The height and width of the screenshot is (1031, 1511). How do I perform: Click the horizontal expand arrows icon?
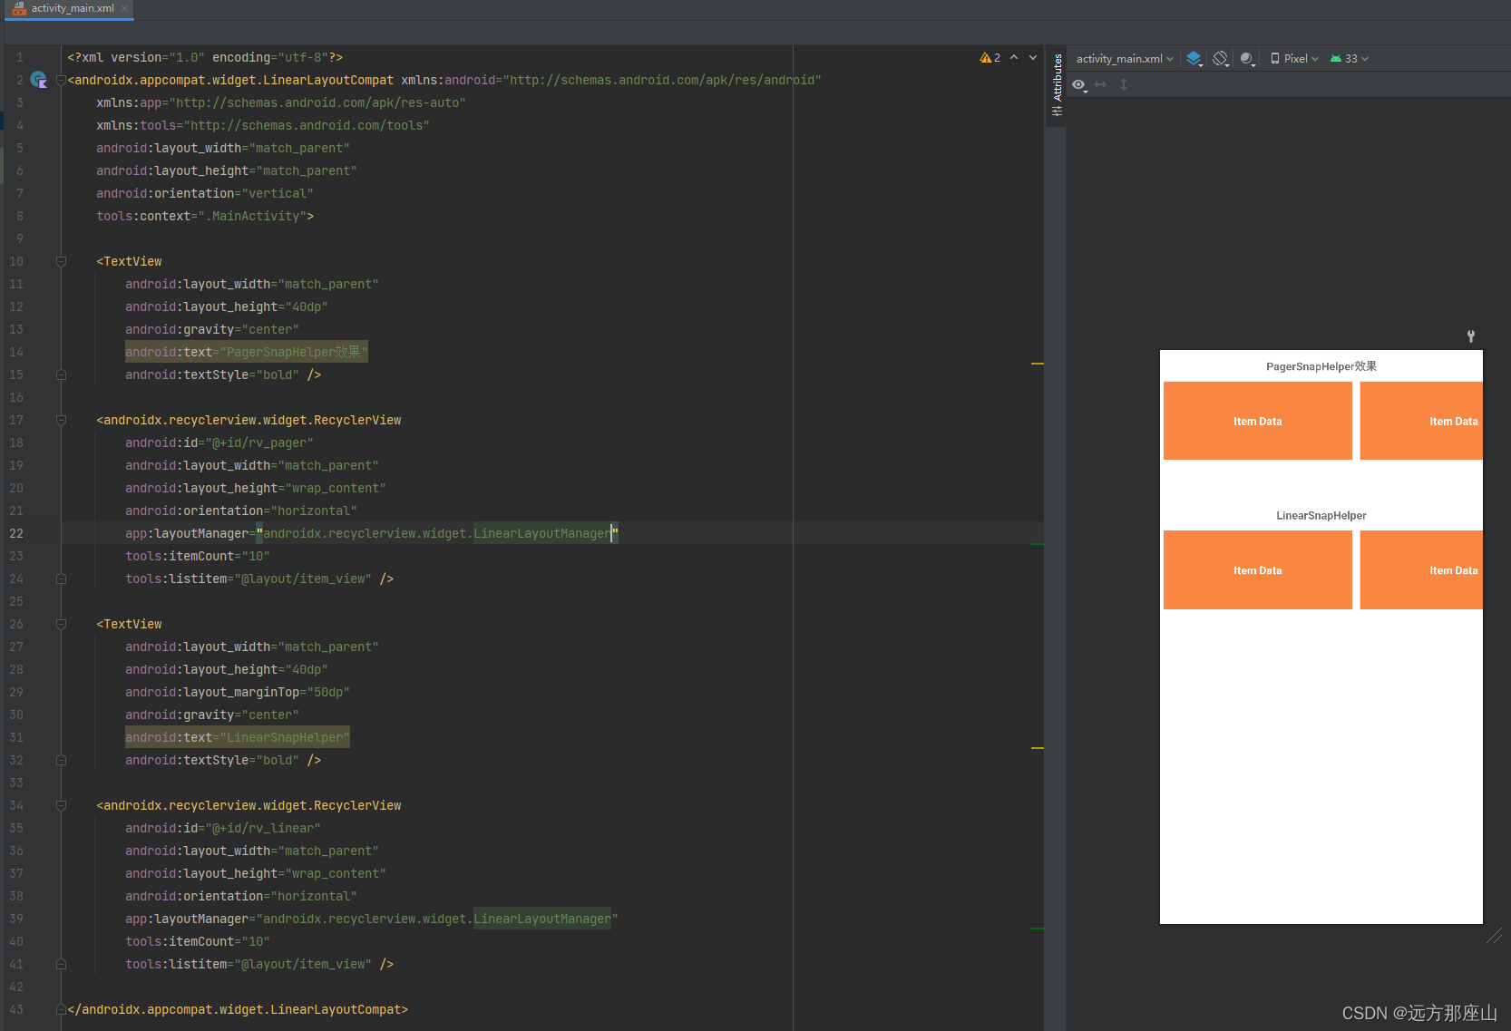pyautogui.click(x=1100, y=84)
